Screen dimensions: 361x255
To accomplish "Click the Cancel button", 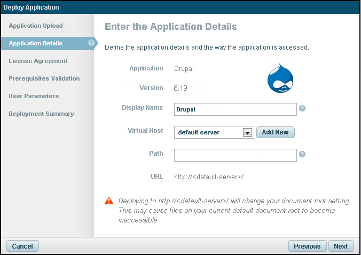I will pos(22,246).
